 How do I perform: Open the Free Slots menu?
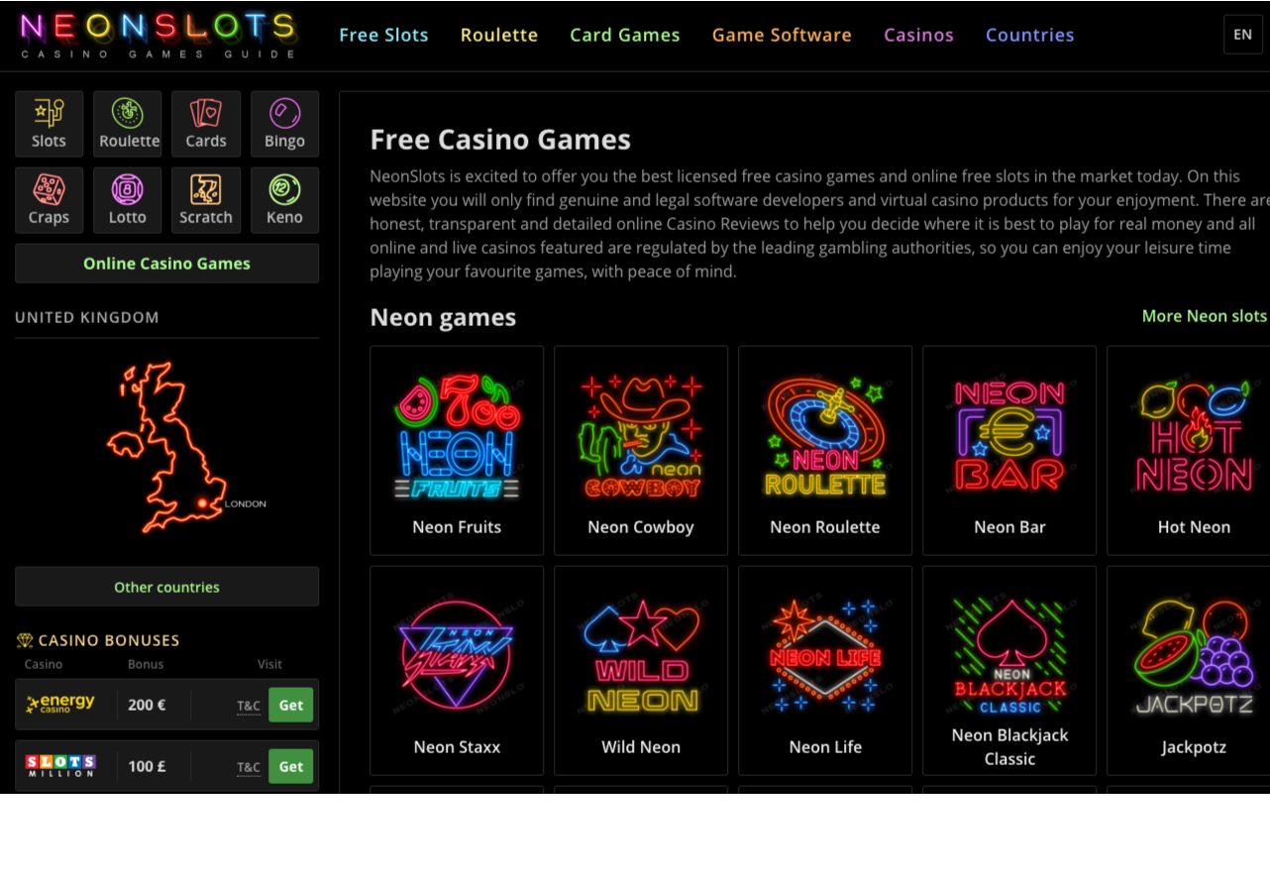click(383, 35)
